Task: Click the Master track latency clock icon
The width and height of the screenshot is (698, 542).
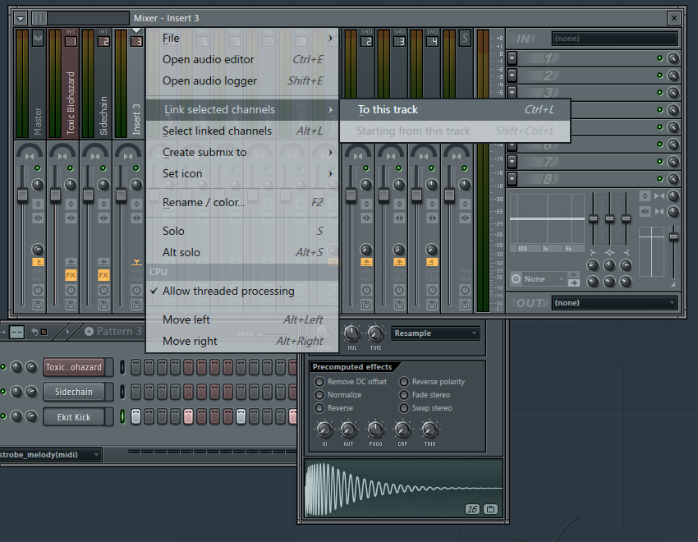Action: 39,290
